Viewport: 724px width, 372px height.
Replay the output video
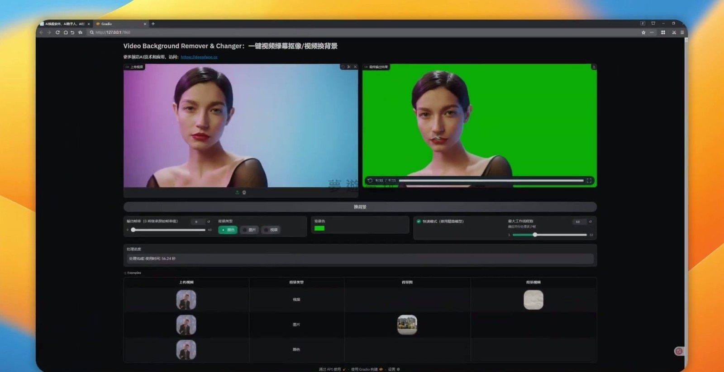[370, 181]
